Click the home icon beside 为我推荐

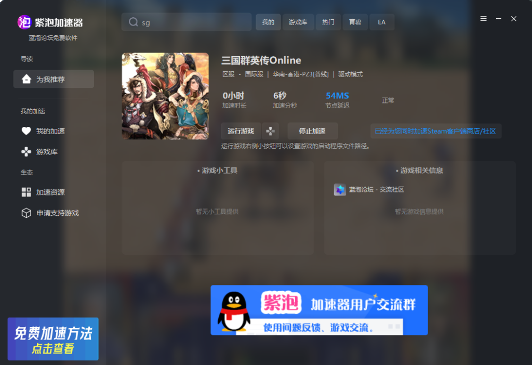(x=26, y=79)
